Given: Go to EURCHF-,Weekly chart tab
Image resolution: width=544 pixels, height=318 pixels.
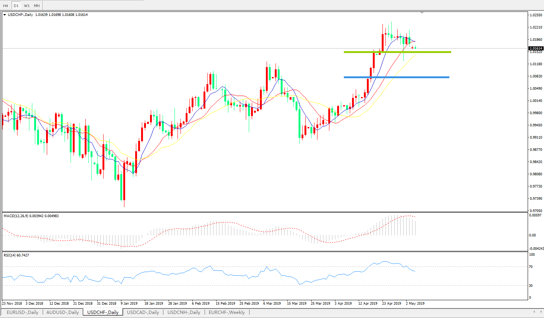Looking at the screenshot, I should coord(227,312).
